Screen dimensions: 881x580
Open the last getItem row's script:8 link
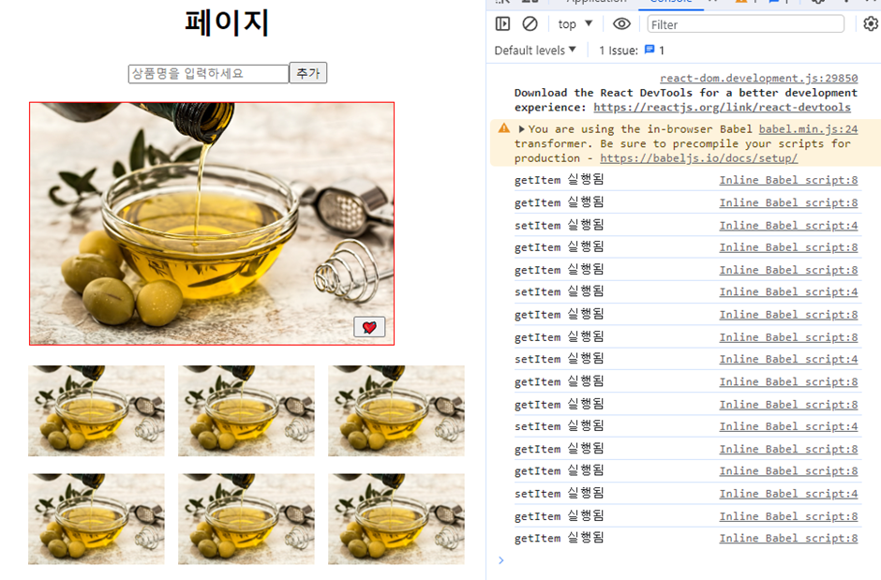(788, 538)
